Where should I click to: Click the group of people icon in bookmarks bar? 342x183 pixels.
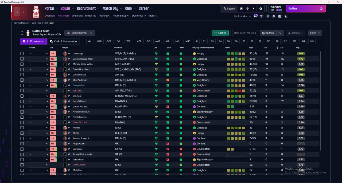point(274,16)
